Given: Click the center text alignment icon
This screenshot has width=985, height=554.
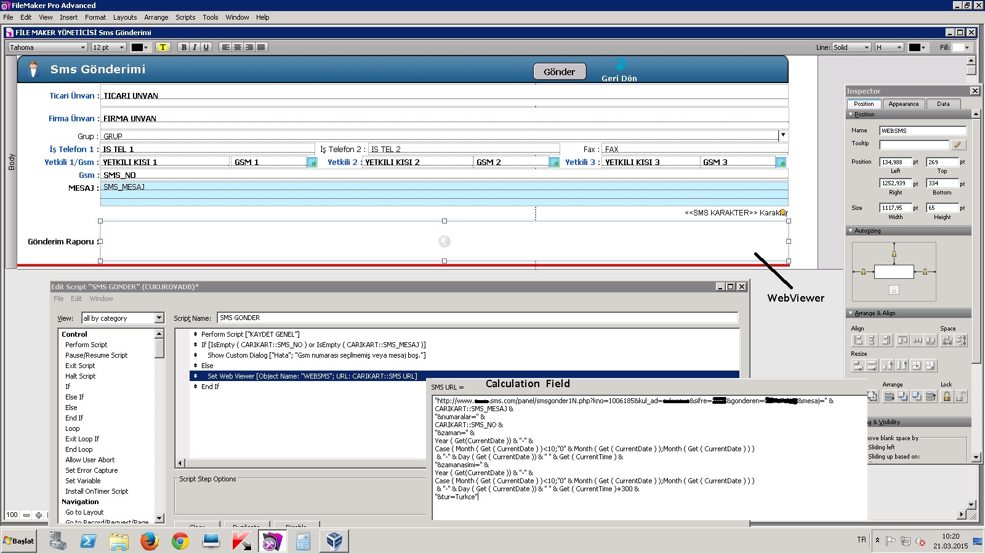Looking at the screenshot, I should point(238,47).
